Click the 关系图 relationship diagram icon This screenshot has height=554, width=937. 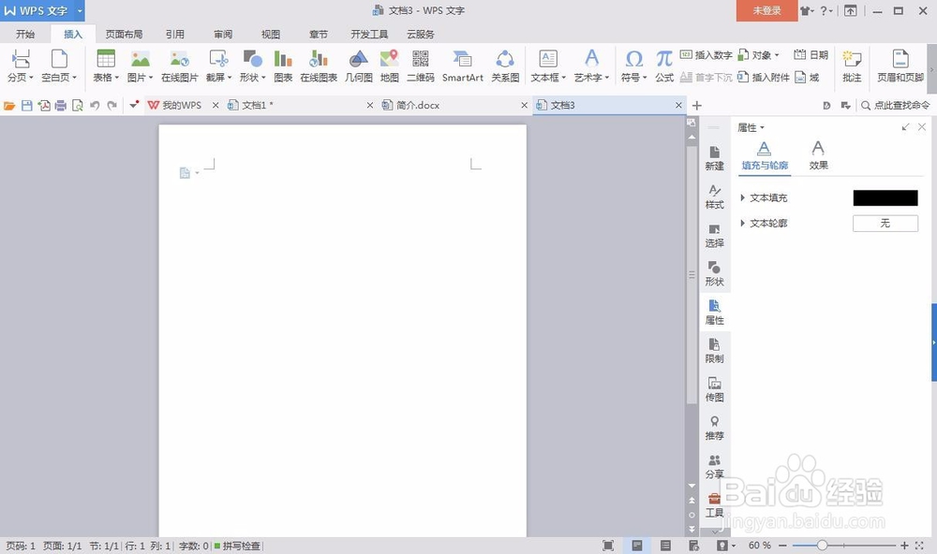pos(505,60)
